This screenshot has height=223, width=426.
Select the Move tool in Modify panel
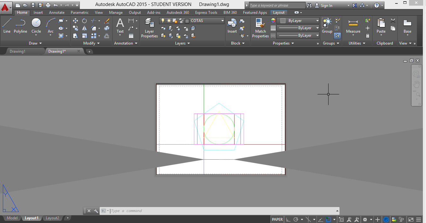point(75,21)
